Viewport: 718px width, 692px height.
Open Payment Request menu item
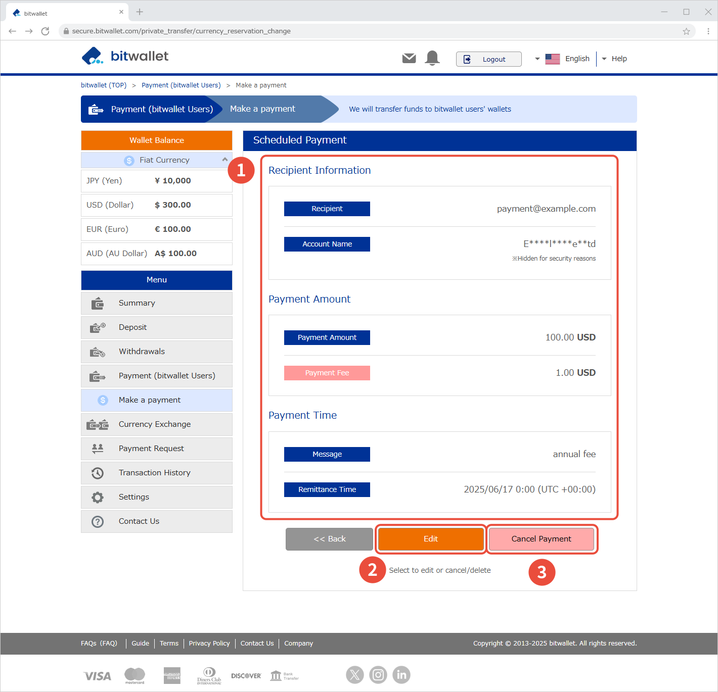(x=157, y=449)
